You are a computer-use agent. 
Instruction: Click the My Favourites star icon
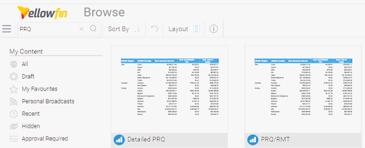click(14, 89)
